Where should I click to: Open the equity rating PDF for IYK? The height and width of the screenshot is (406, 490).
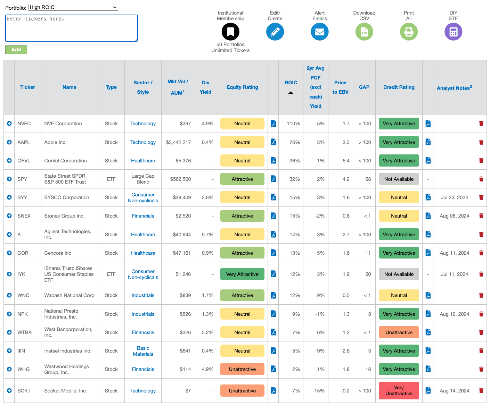(273, 274)
